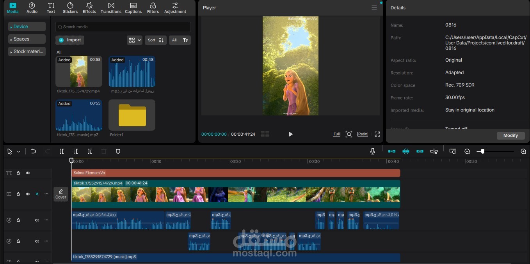The image size is (530, 264).
Task: Mute the first audio track speaker
Action: [x=37, y=220]
